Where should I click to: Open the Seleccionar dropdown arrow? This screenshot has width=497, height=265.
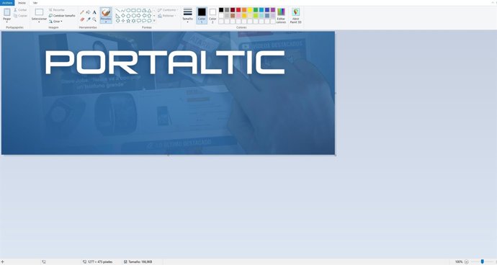(39, 22)
